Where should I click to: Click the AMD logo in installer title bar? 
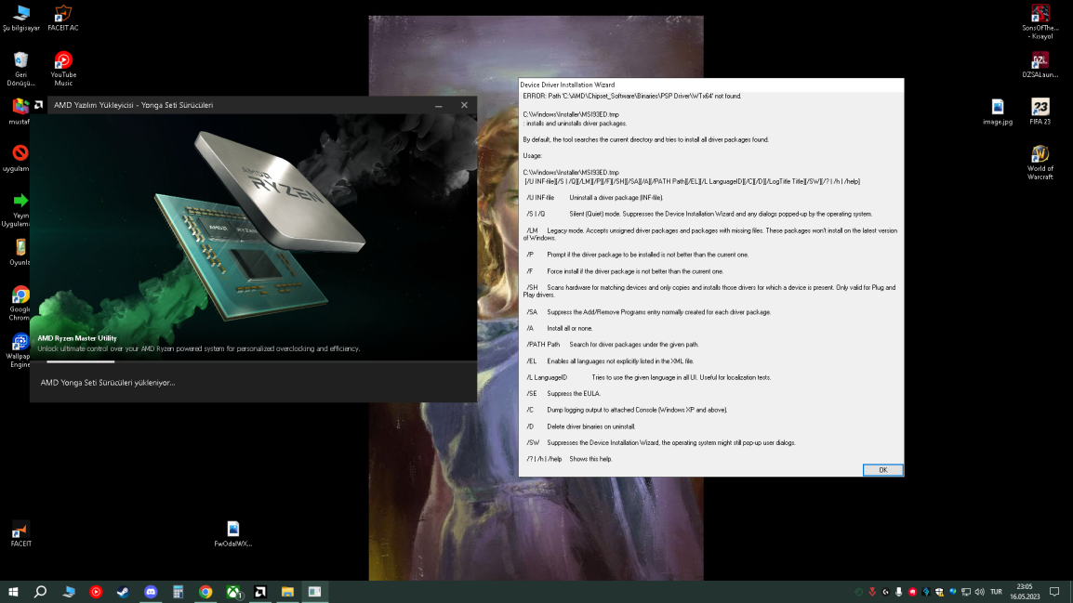pos(39,105)
